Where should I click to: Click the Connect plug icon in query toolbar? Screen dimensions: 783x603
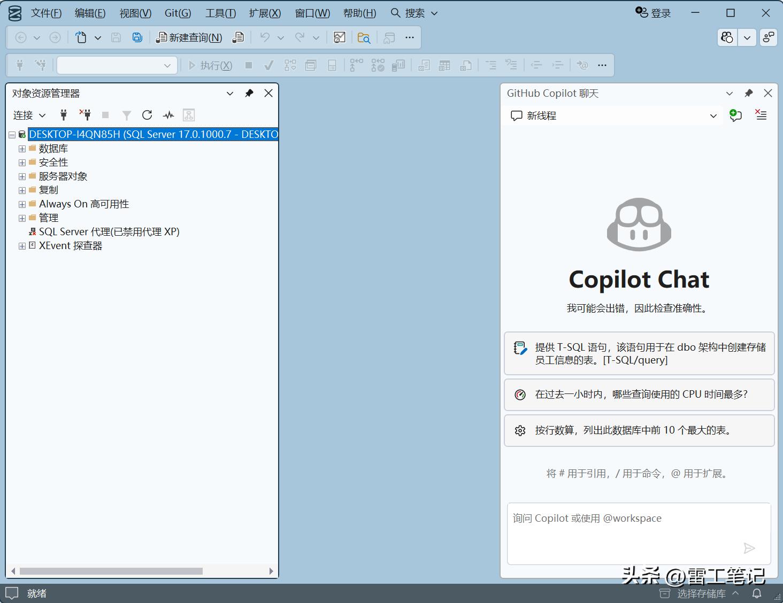[20, 65]
